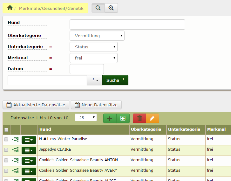Open pedigree tree icon for Jeppedys CLAIRE

click(15, 150)
